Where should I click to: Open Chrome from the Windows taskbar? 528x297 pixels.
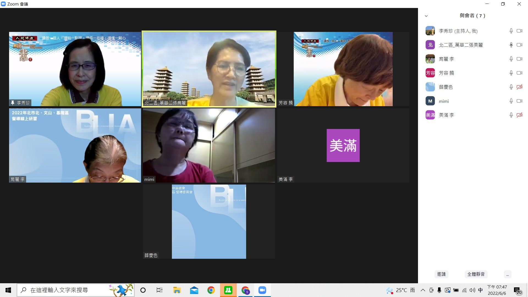[211, 290]
